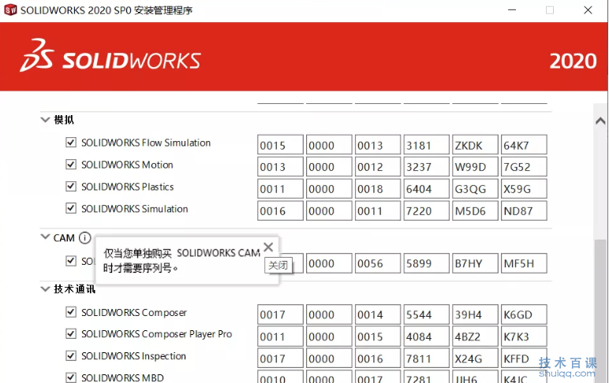Click Motion serial field 7G52
Image resolution: width=609 pixels, height=383 pixels.
tap(524, 166)
